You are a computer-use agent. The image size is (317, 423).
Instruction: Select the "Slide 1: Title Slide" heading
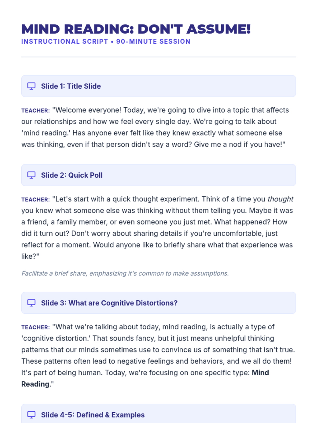(x=71, y=86)
